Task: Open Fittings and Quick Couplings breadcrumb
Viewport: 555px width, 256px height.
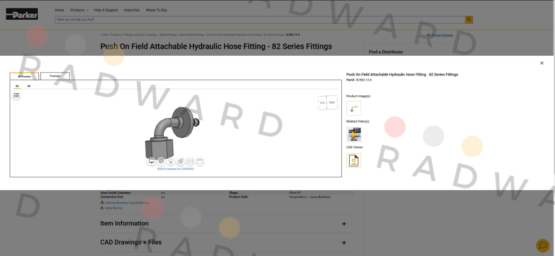Action: (141, 35)
